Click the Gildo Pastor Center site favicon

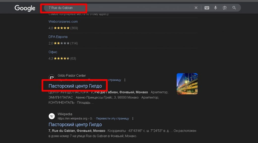pos(52,77)
